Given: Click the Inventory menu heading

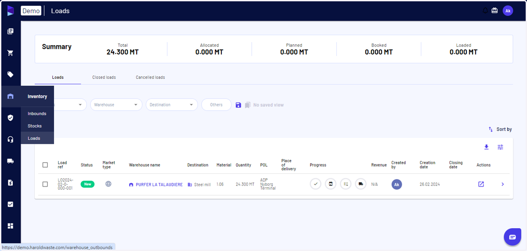Looking at the screenshot, I should click(x=37, y=96).
